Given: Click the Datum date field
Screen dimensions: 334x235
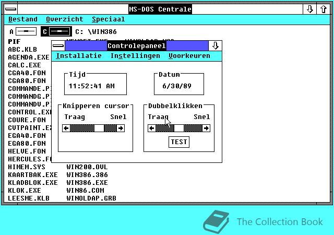Looking at the screenshot, I should pos(177,86).
